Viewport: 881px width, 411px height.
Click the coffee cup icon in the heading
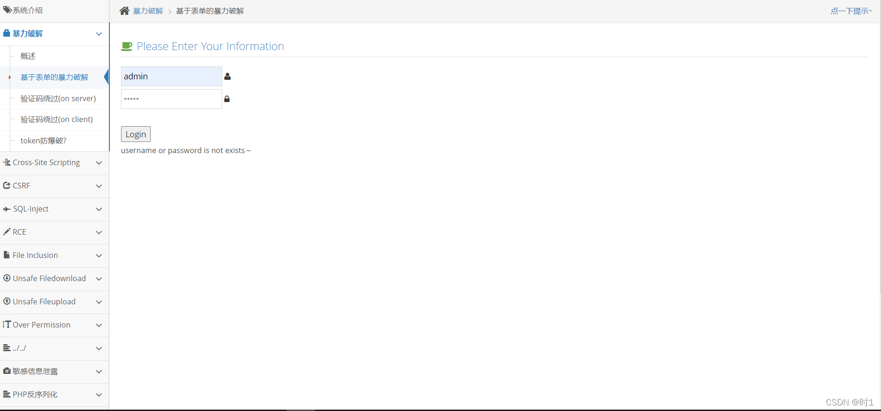tap(127, 46)
